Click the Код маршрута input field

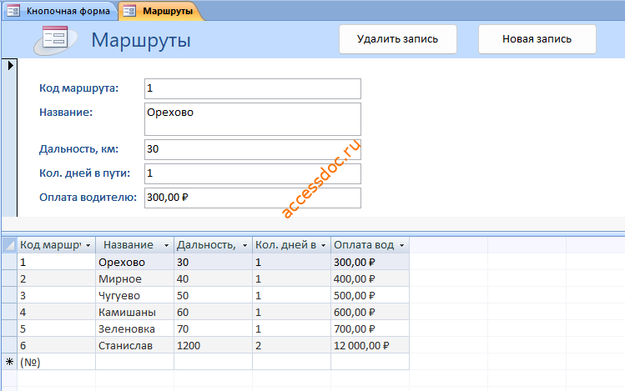(253, 88)
